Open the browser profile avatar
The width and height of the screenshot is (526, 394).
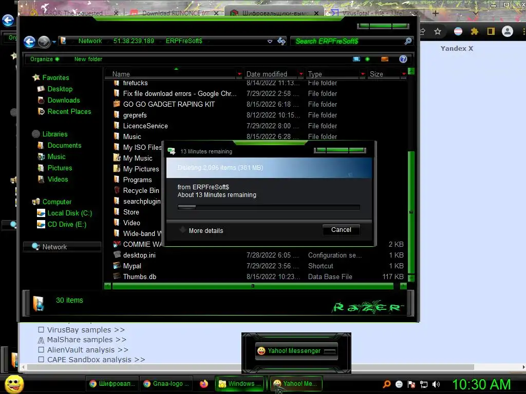click(x=507, y=31)
